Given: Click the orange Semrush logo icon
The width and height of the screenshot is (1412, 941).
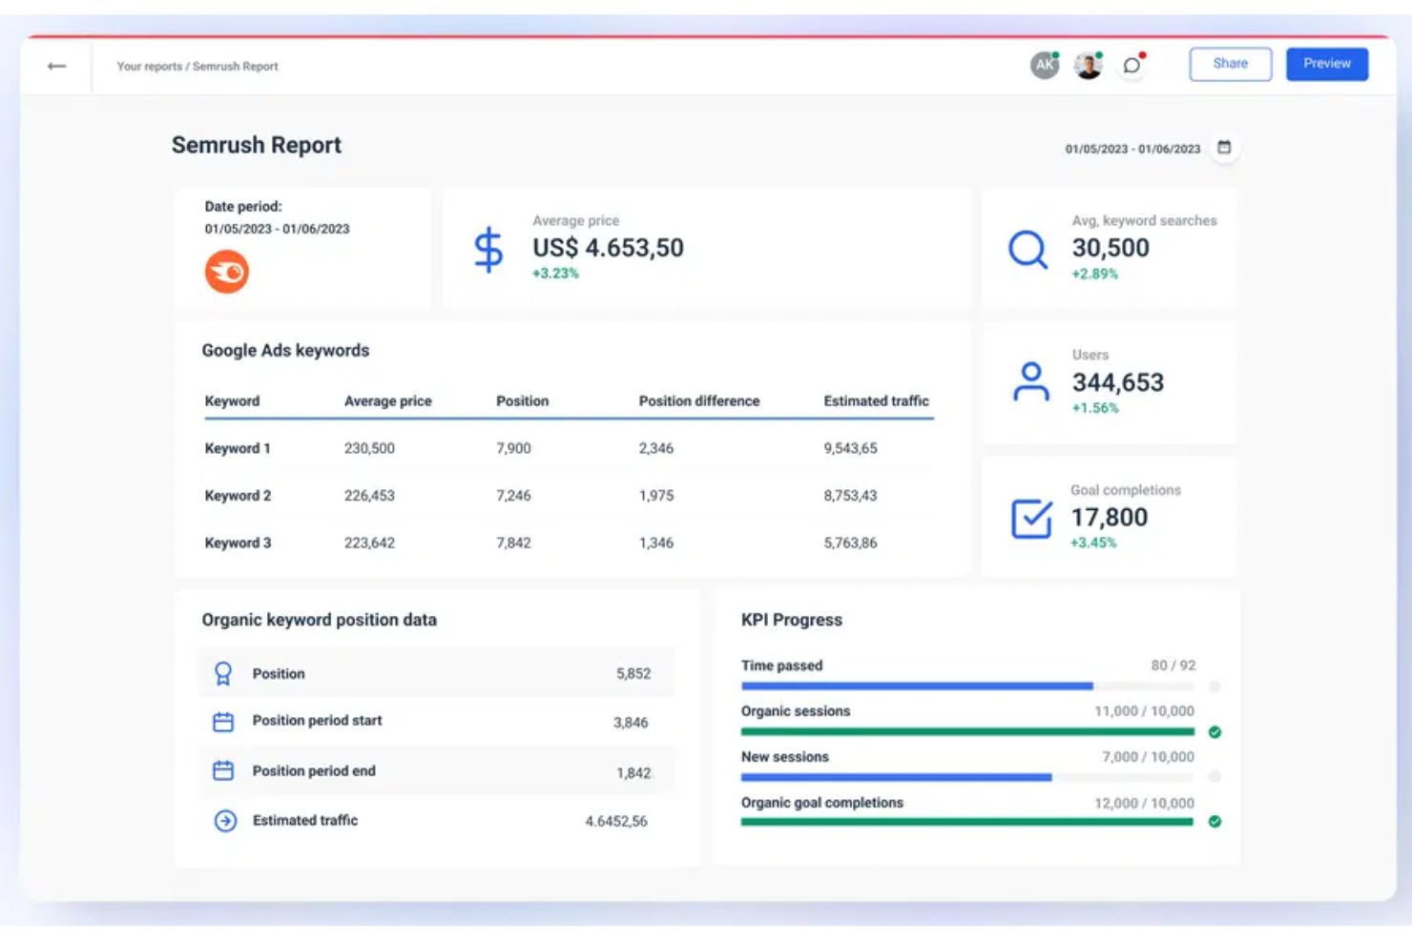Looking at the screenshot, I should click(x=227, y=272).
